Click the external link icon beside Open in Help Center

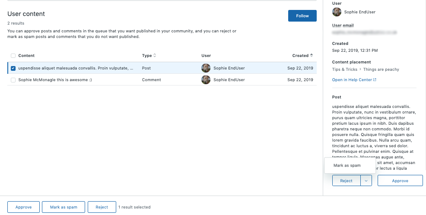[x=375, y=80]
